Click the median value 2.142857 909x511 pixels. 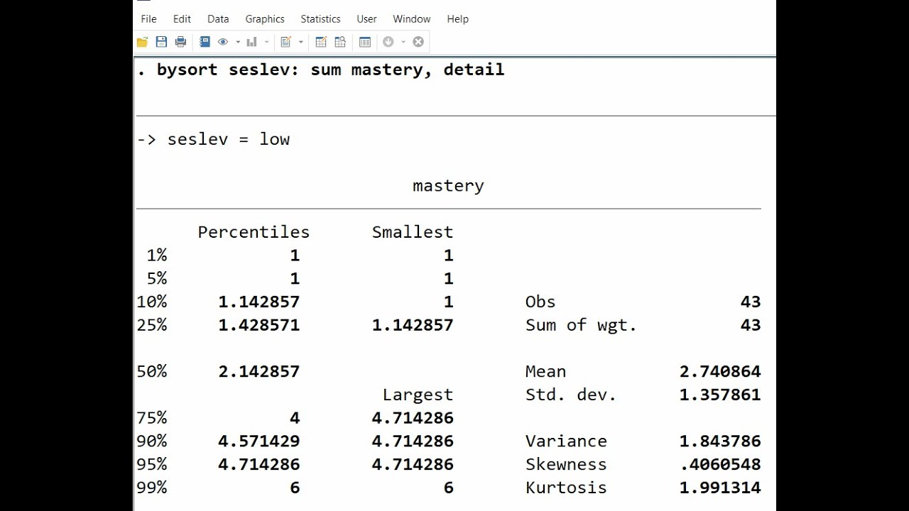click(259, 371)
